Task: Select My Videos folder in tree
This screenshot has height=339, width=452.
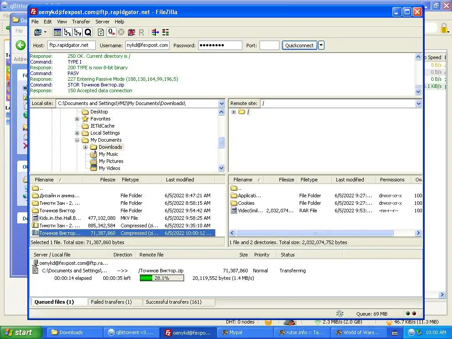Action: pyautogui.click(x=109, y=168)
